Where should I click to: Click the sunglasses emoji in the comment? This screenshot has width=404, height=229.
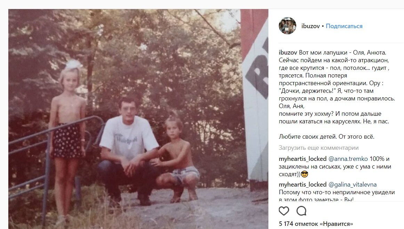click(x=305, y=174)
